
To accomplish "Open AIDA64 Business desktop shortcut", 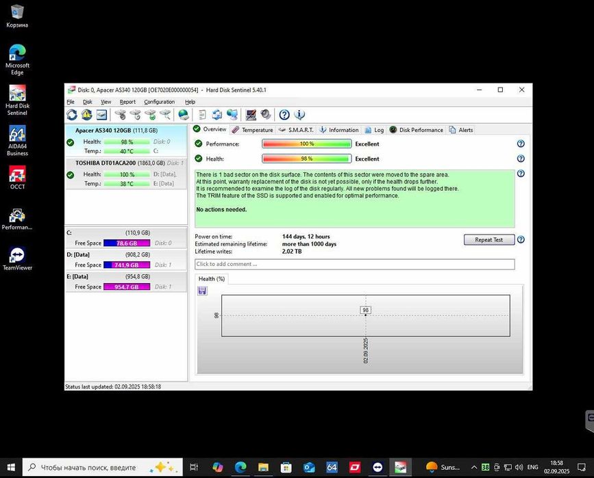I will [17, 141].
